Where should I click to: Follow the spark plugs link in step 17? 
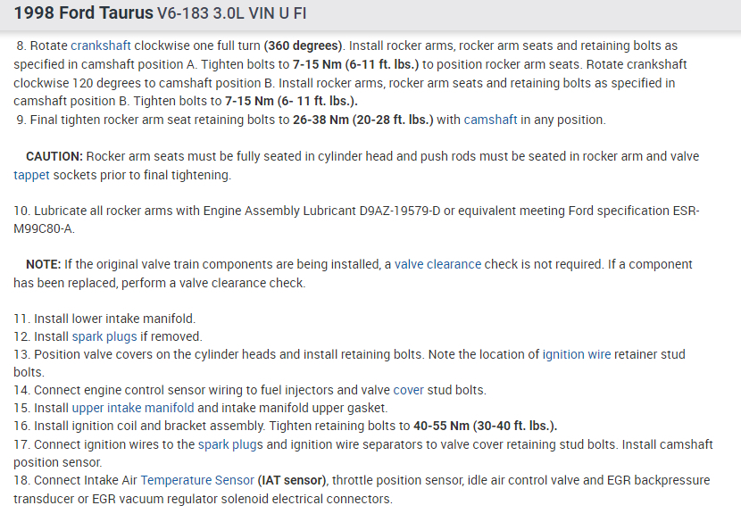[x=230, y=443]
